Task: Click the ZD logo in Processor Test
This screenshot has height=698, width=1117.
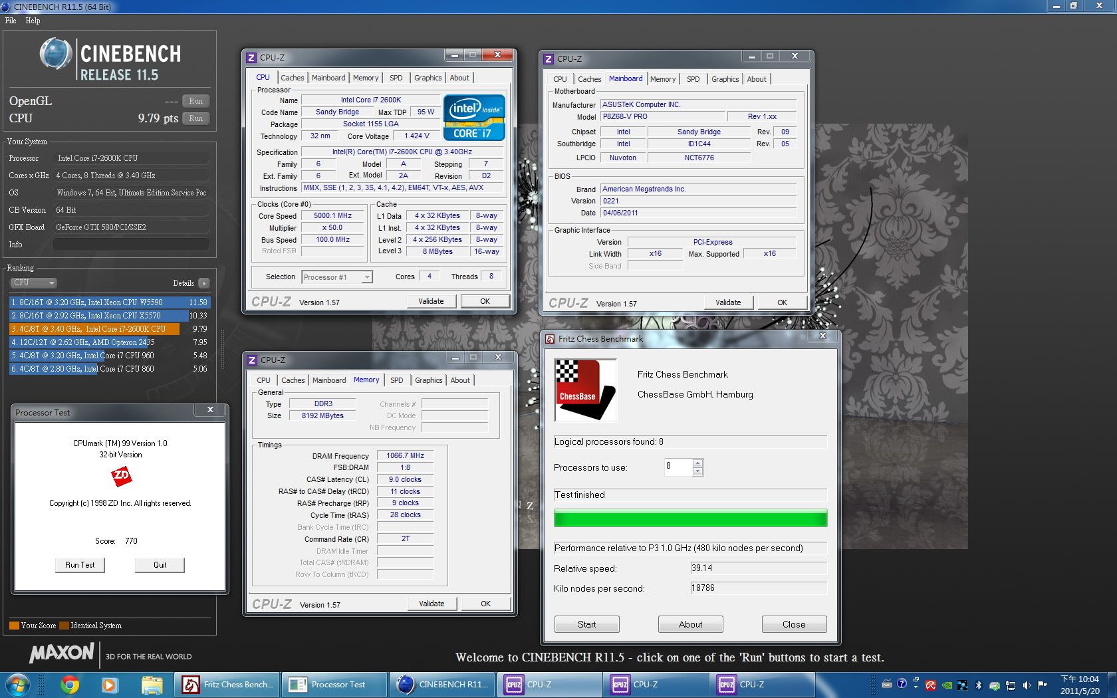Action: tap(121, 476)
